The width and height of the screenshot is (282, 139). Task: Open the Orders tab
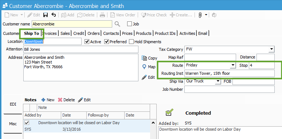[x=94, y=33]
